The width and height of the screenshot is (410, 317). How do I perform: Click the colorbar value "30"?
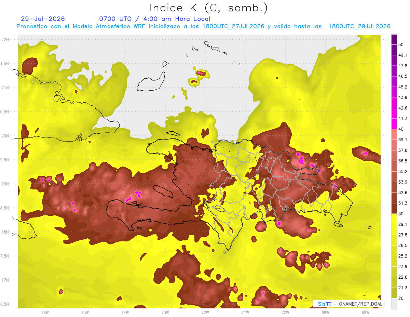(401, 214)
